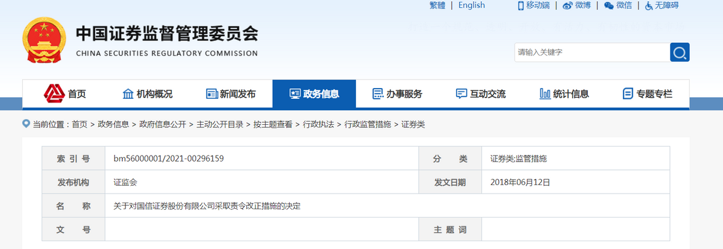Screen dimensions: 723x249
Task: Click the bar chart icon beside 统计信息
Action: (545, 94)
